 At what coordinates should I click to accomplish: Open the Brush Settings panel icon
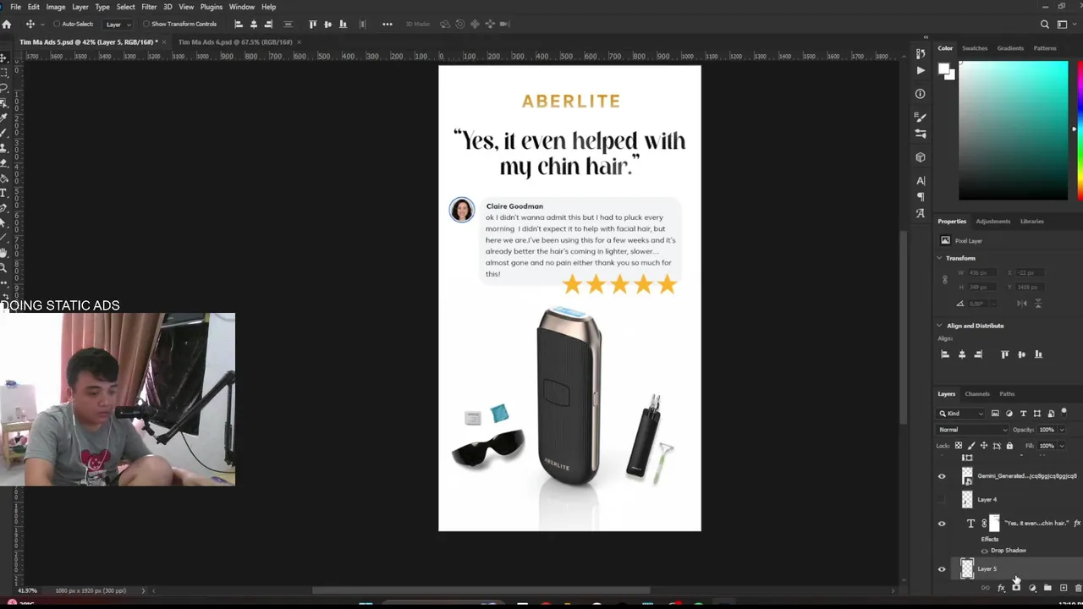(921, 118)
